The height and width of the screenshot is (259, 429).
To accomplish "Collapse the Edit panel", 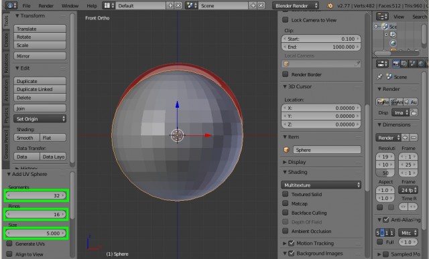I will (x=17, y=68).
